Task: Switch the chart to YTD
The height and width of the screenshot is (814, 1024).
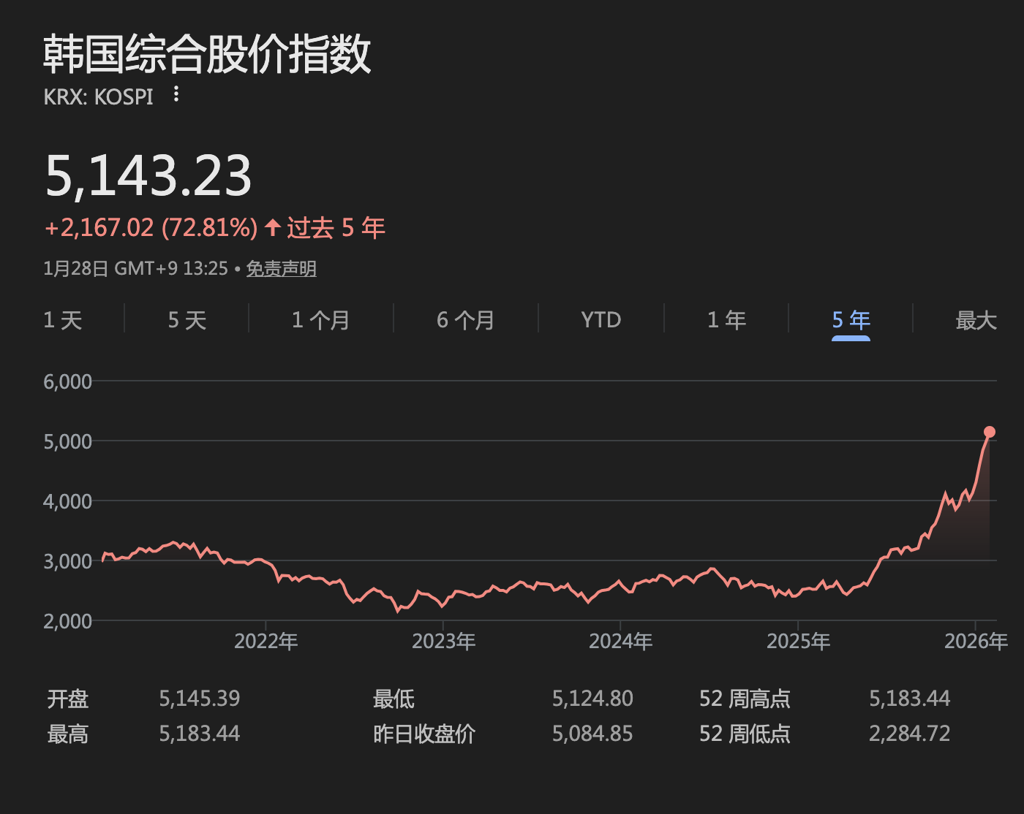Action: click(x=601, y=320)
